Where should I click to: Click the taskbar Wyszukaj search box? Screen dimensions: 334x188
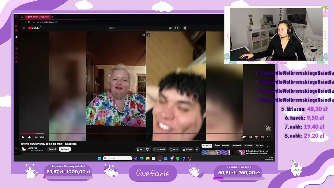pyautogui.click(x=118, y=158)
